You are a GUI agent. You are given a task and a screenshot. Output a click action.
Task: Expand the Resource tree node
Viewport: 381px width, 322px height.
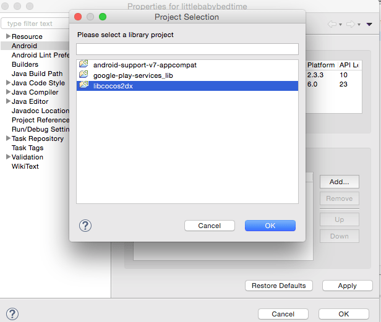[8, 36]
